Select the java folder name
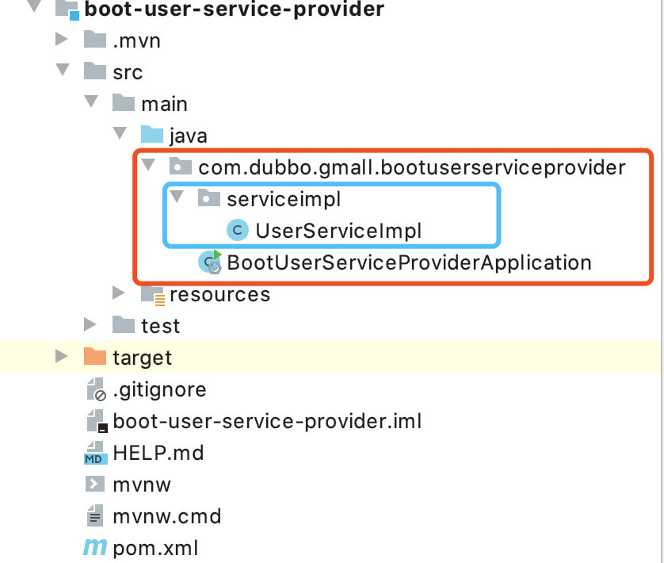Image resolution: width=664 pixels, height=563 pixels. tap(189, 136)
